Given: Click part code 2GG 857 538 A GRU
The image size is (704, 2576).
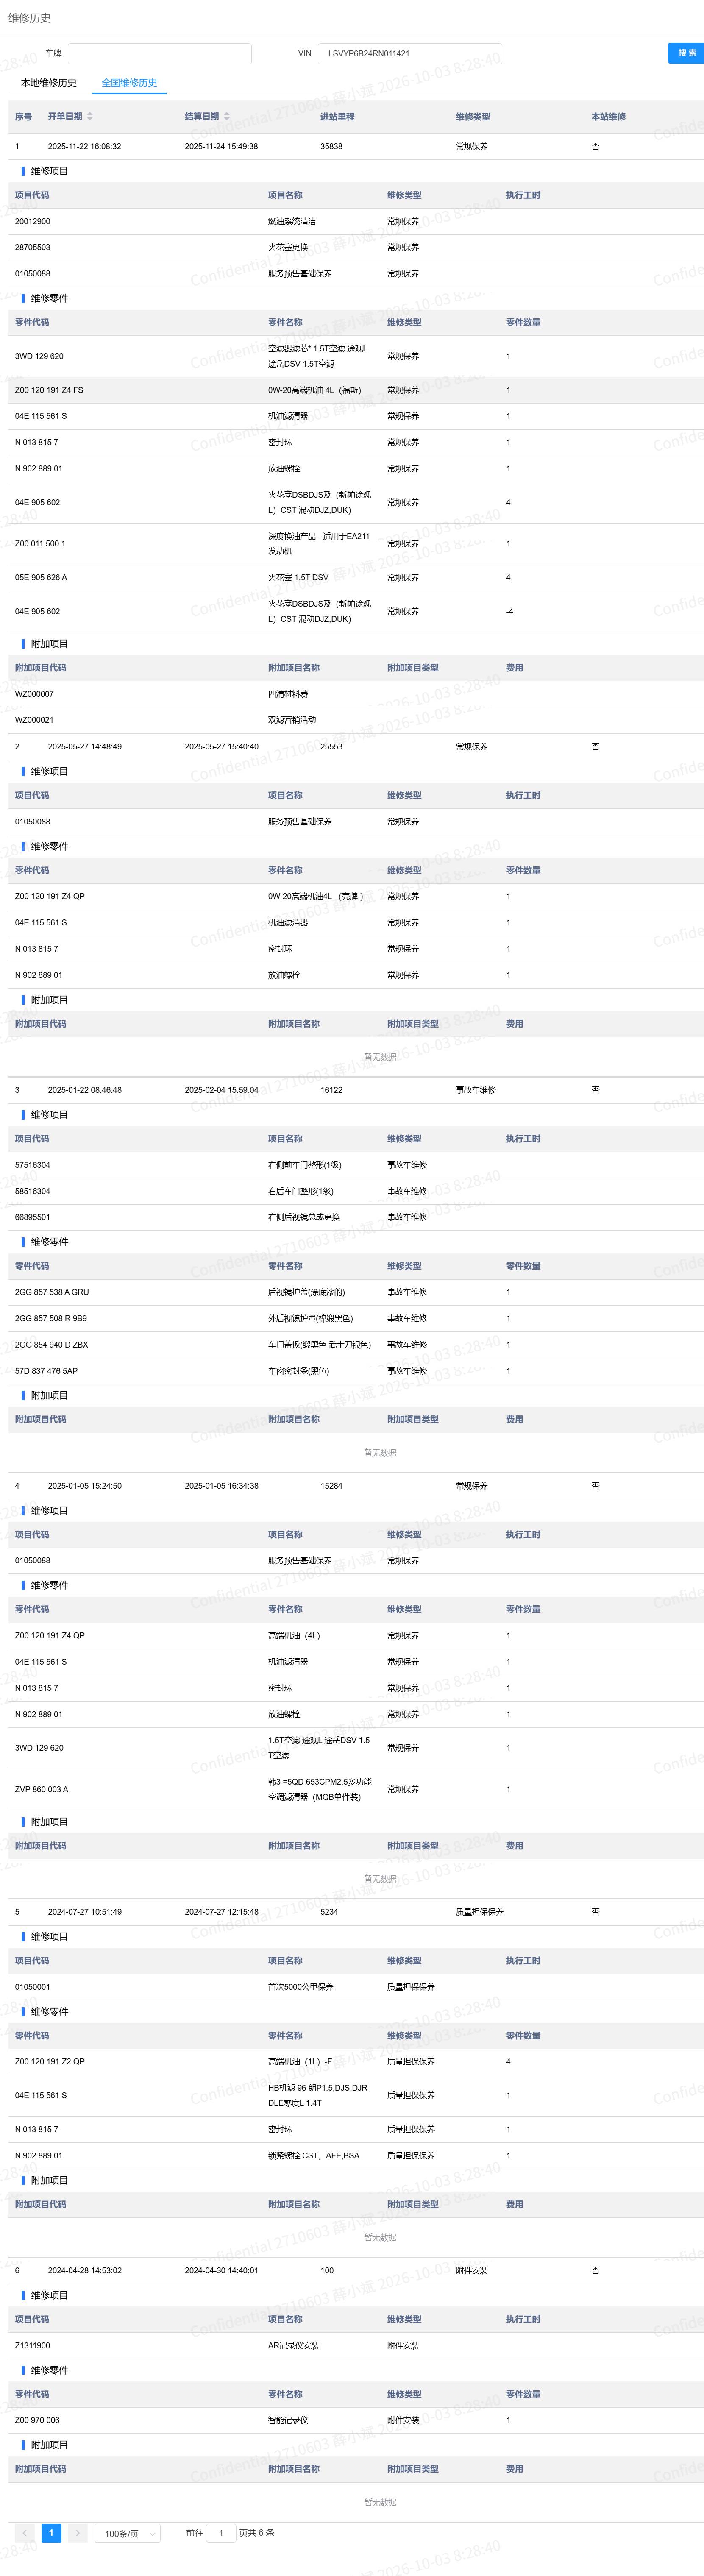Looking at the screenshot, I should pos(52,1293).
